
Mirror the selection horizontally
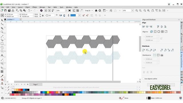[x=60, y=15]
